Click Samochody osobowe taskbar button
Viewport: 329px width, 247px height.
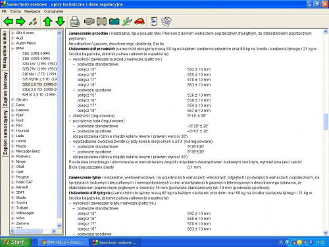(115, 242)
